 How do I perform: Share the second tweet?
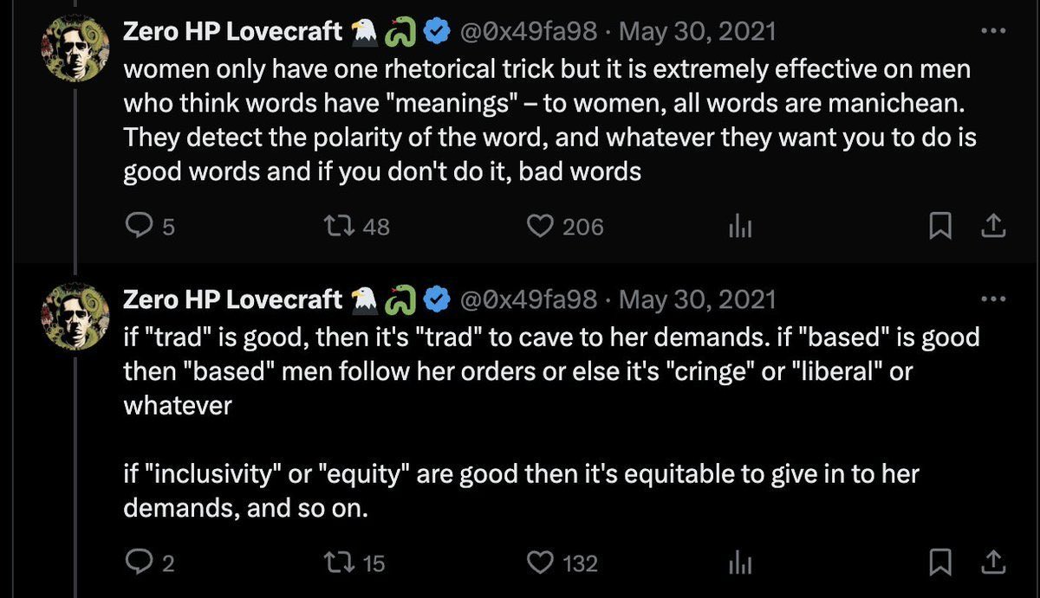(x=992, y=563)
